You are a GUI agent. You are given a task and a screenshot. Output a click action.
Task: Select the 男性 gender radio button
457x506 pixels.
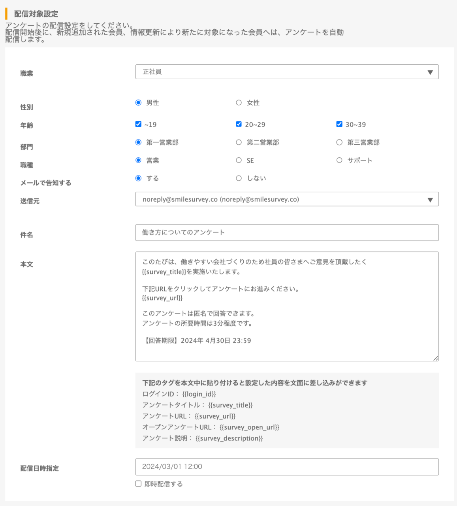pos(138,103)
